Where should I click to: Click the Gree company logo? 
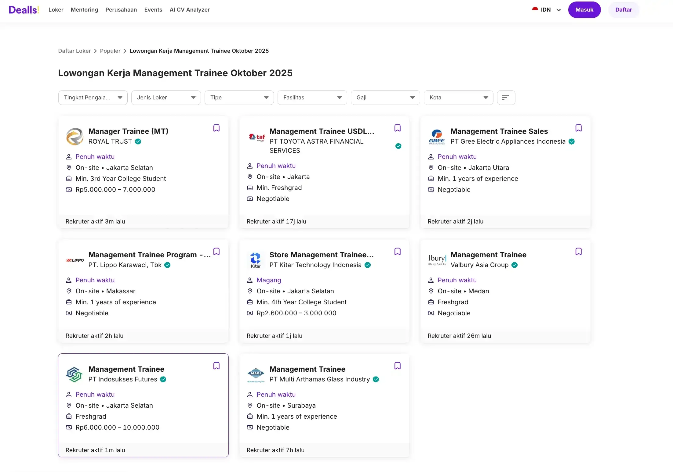pyautogui.click(x=437, y=136)
